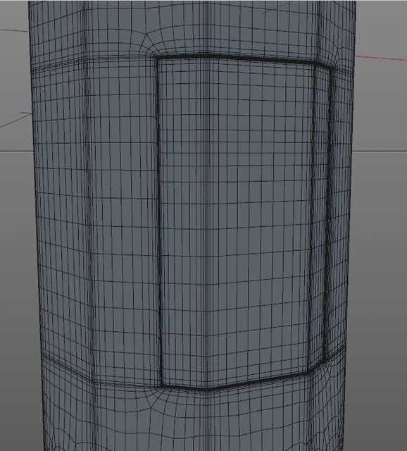Click the blue axis line at left
This screenshot has height=451, width=407.
pos(26,113)
